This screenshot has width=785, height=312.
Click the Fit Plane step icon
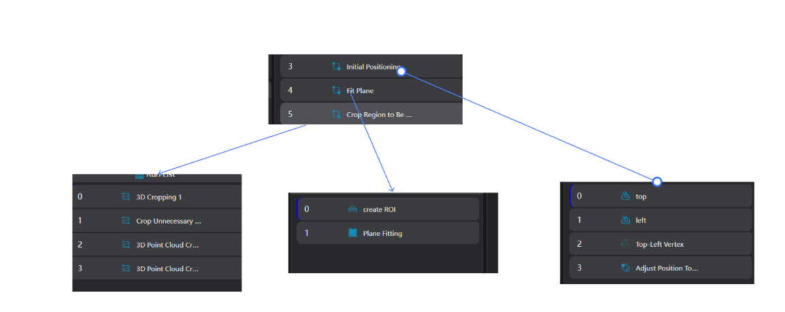click(x=337, y=90)
